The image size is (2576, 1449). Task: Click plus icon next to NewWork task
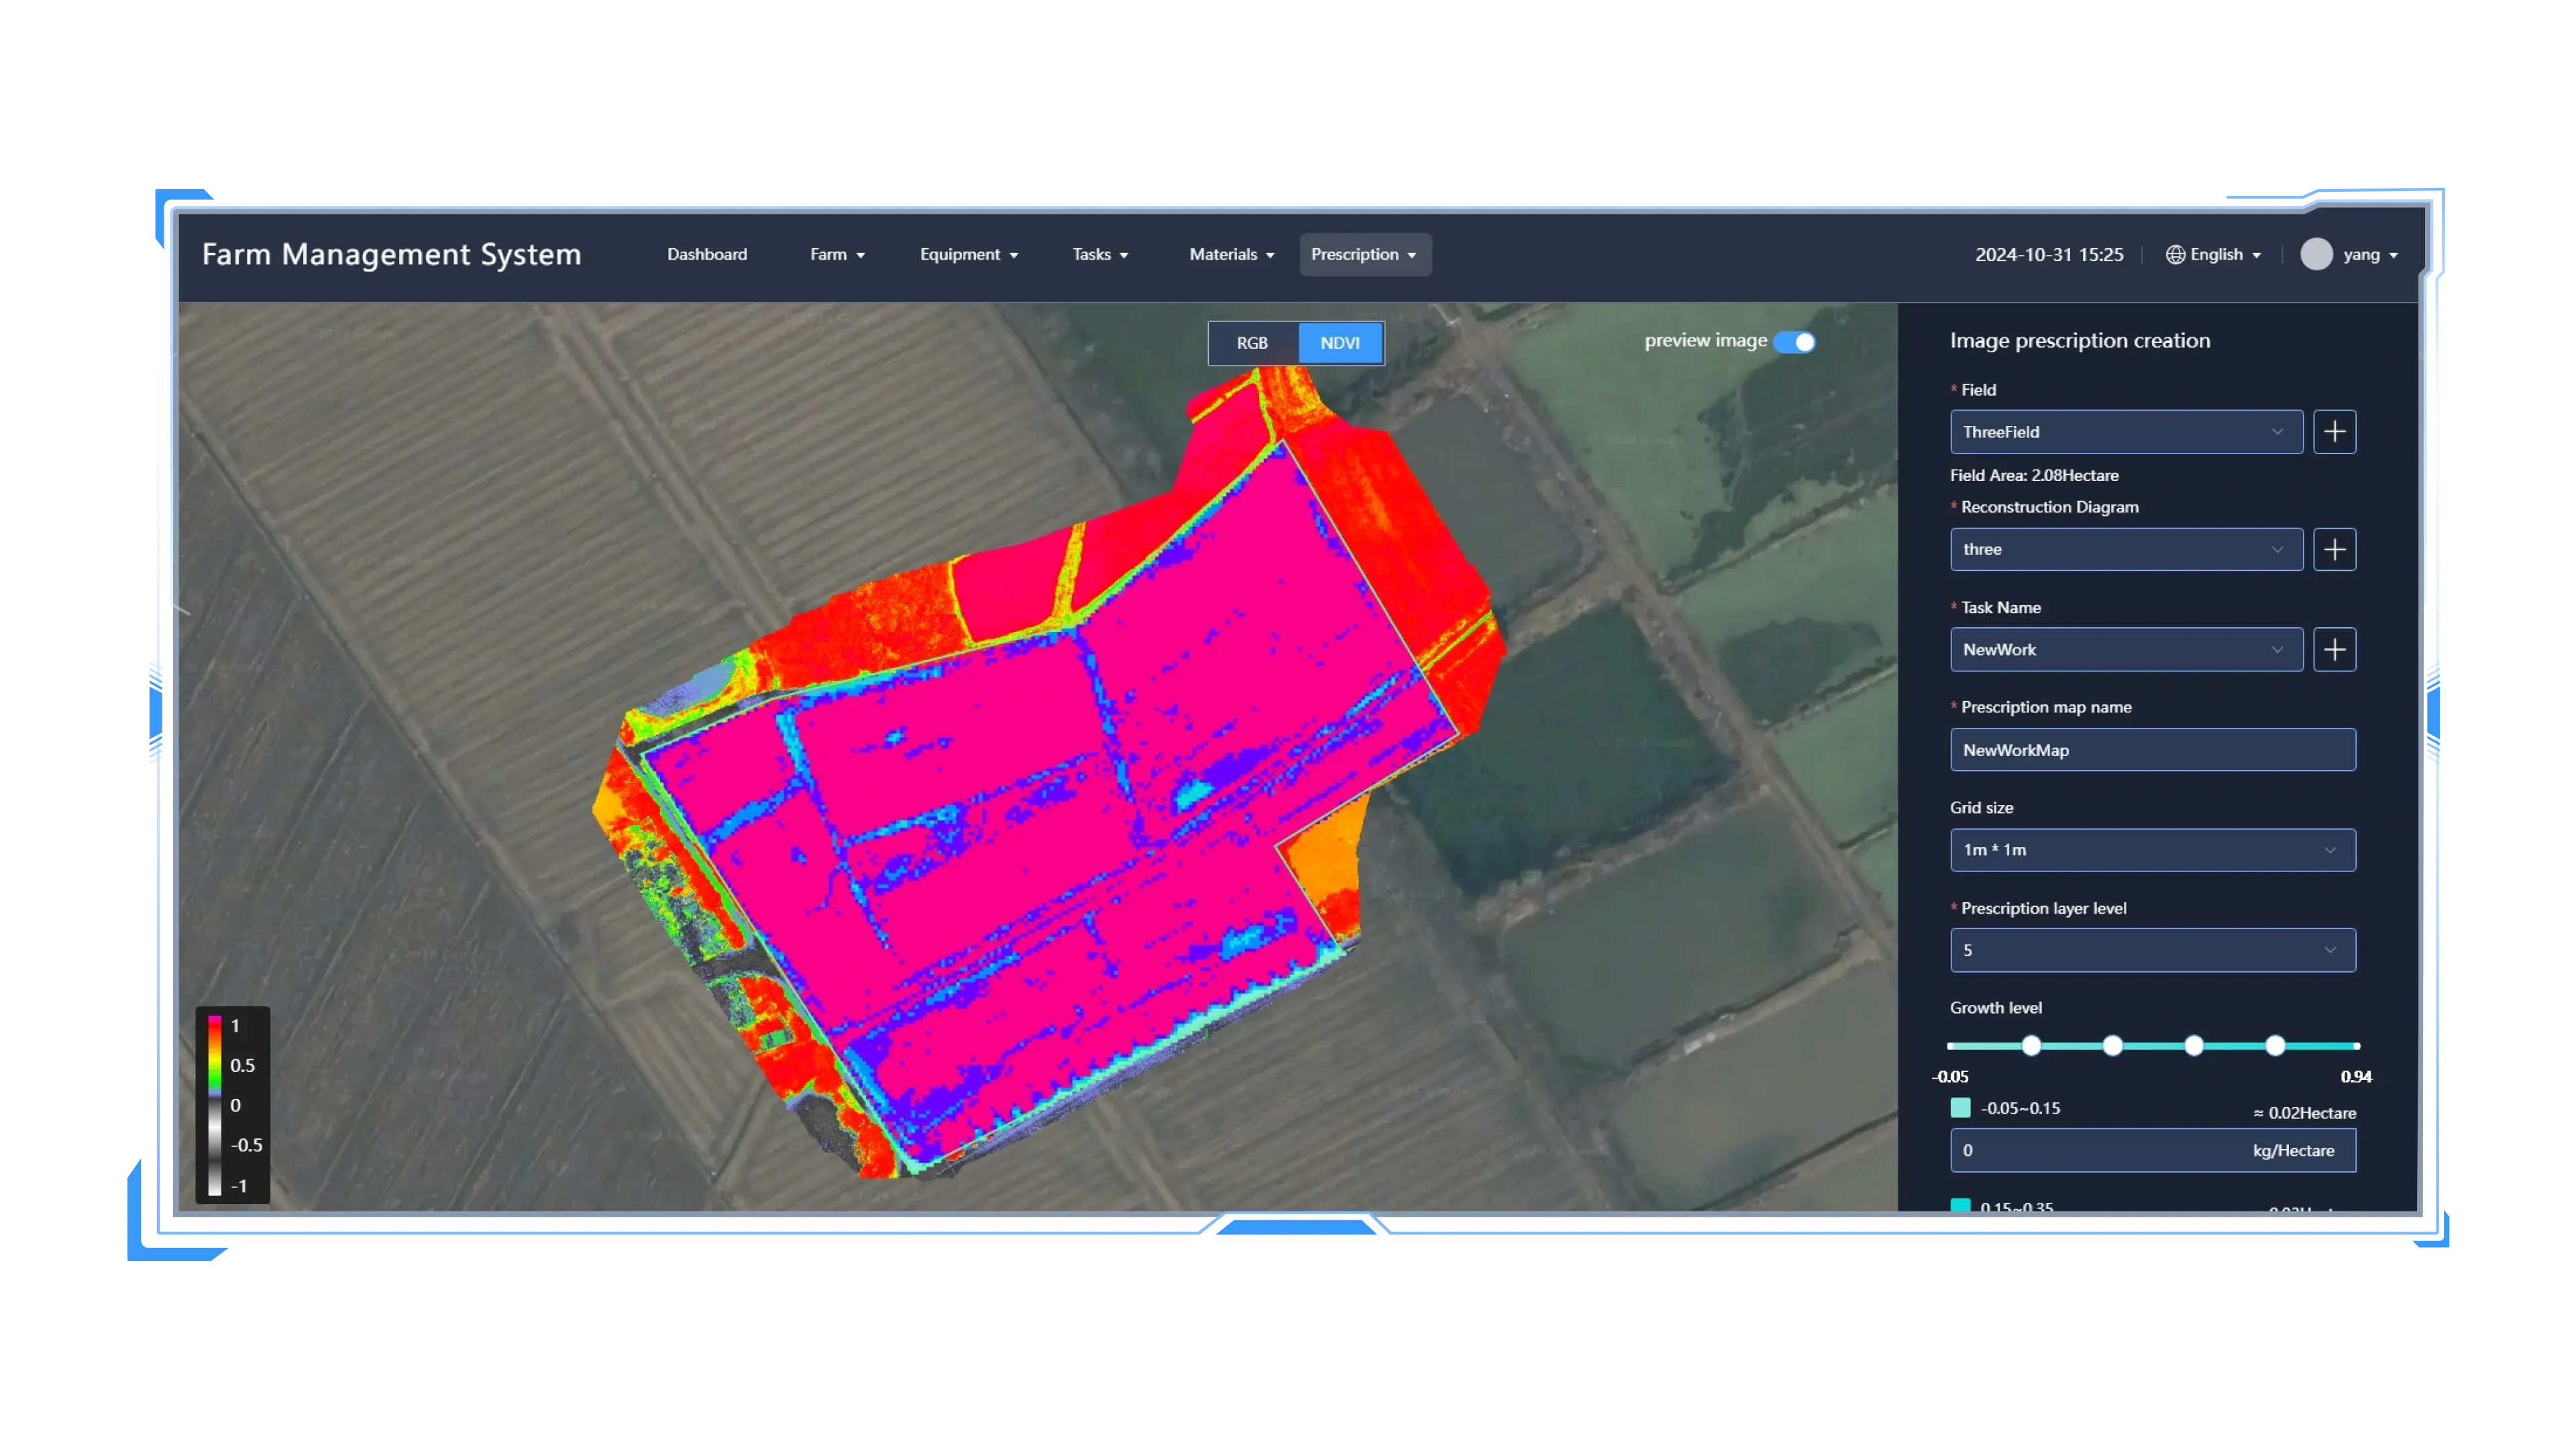click(x=2334, y=650)
